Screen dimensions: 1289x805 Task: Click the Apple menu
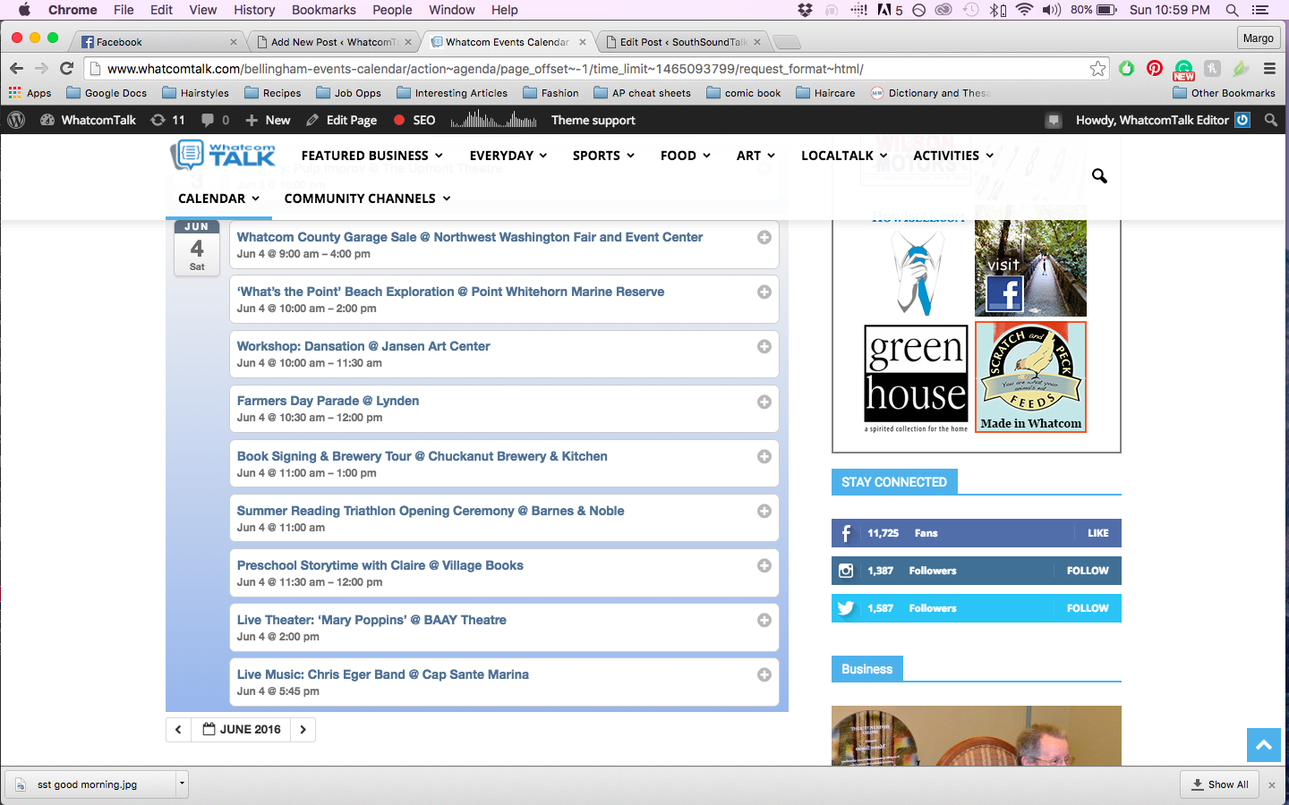[x=24, y=10]
